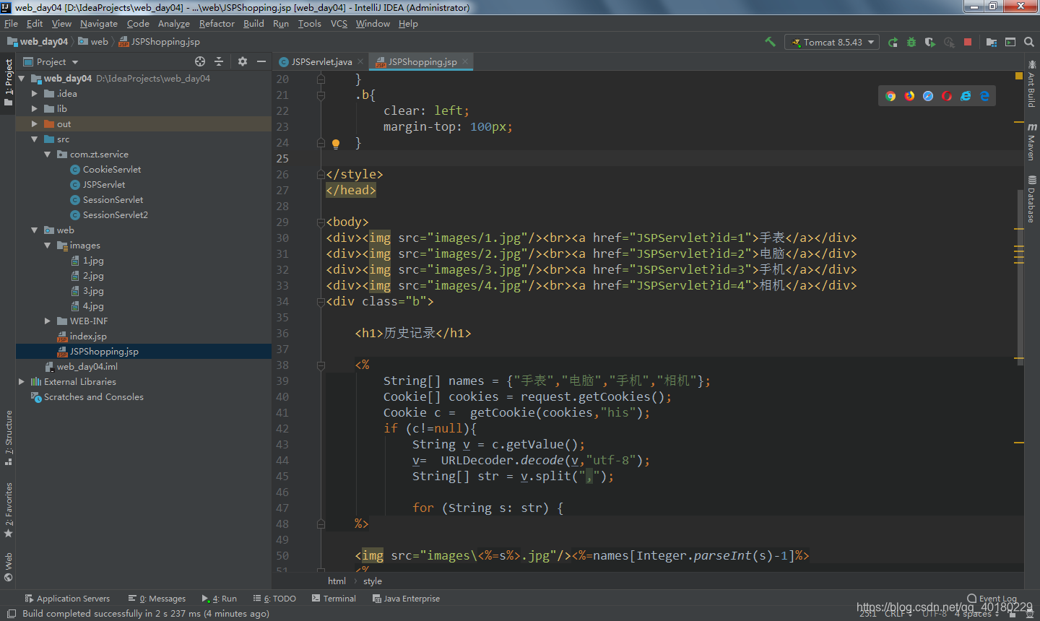The width and height of the screenshot is (1040, 621).
Task: Hide the Project tool window
Action: tap(261, 61)
